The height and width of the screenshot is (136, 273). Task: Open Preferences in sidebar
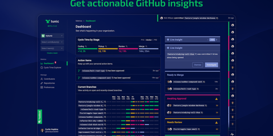(49, 87)
